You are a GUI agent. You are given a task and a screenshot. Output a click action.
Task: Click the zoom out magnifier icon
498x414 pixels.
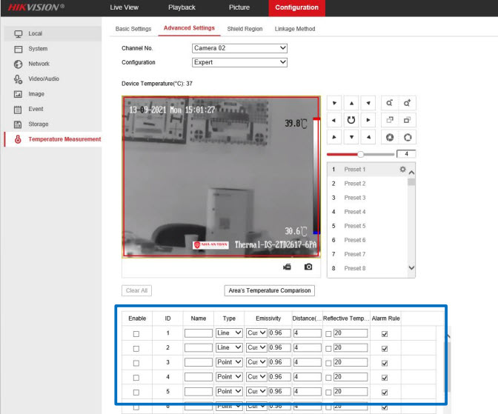click(391, 103)
